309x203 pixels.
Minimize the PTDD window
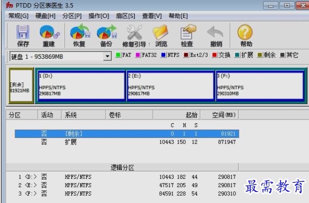coord(271,6)
